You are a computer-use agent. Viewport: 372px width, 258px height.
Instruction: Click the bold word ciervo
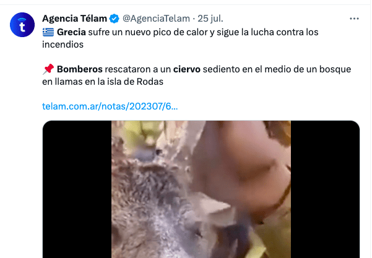coord(187,69)
